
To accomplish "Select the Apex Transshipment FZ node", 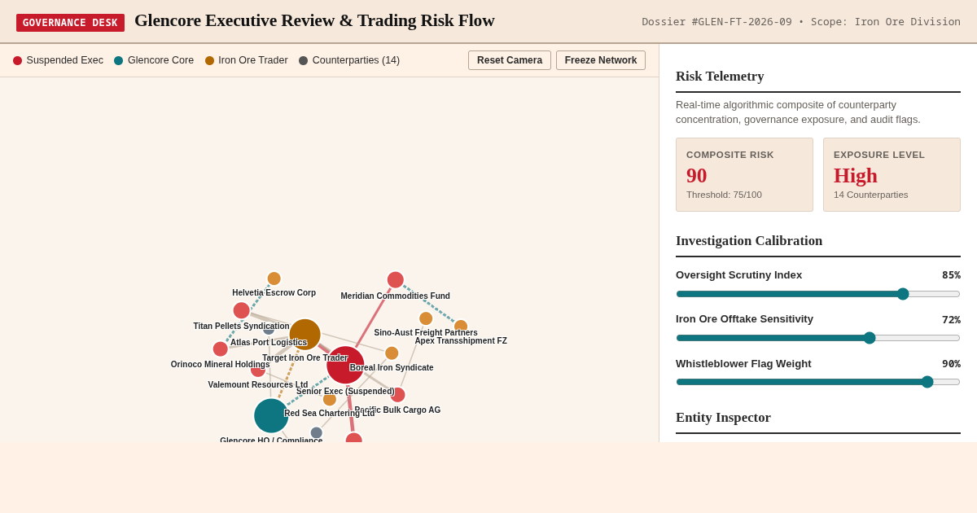I will pos(461,327).
